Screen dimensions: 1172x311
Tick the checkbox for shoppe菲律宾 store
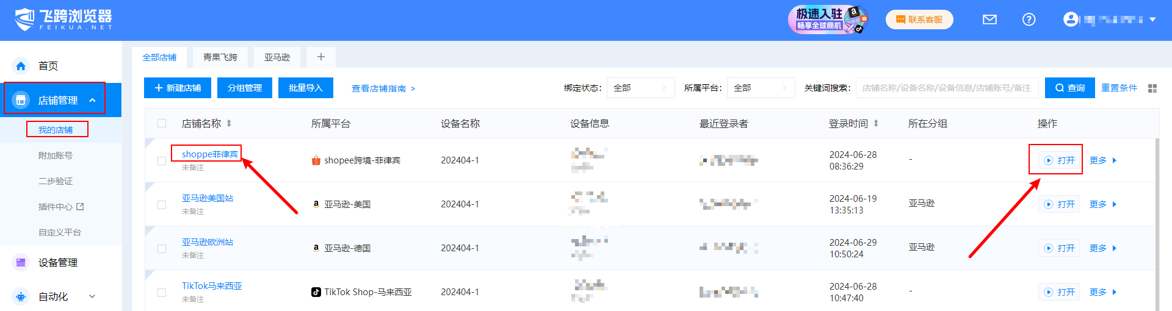162,161
